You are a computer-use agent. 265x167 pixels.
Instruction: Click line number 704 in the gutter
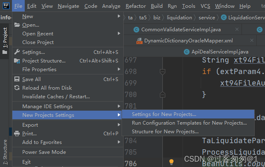131,141
